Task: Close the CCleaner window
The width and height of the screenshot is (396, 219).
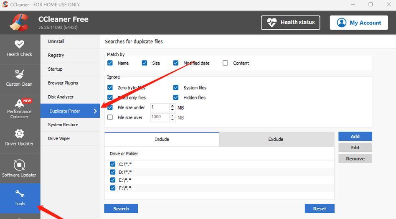Action: click(389, 5)
